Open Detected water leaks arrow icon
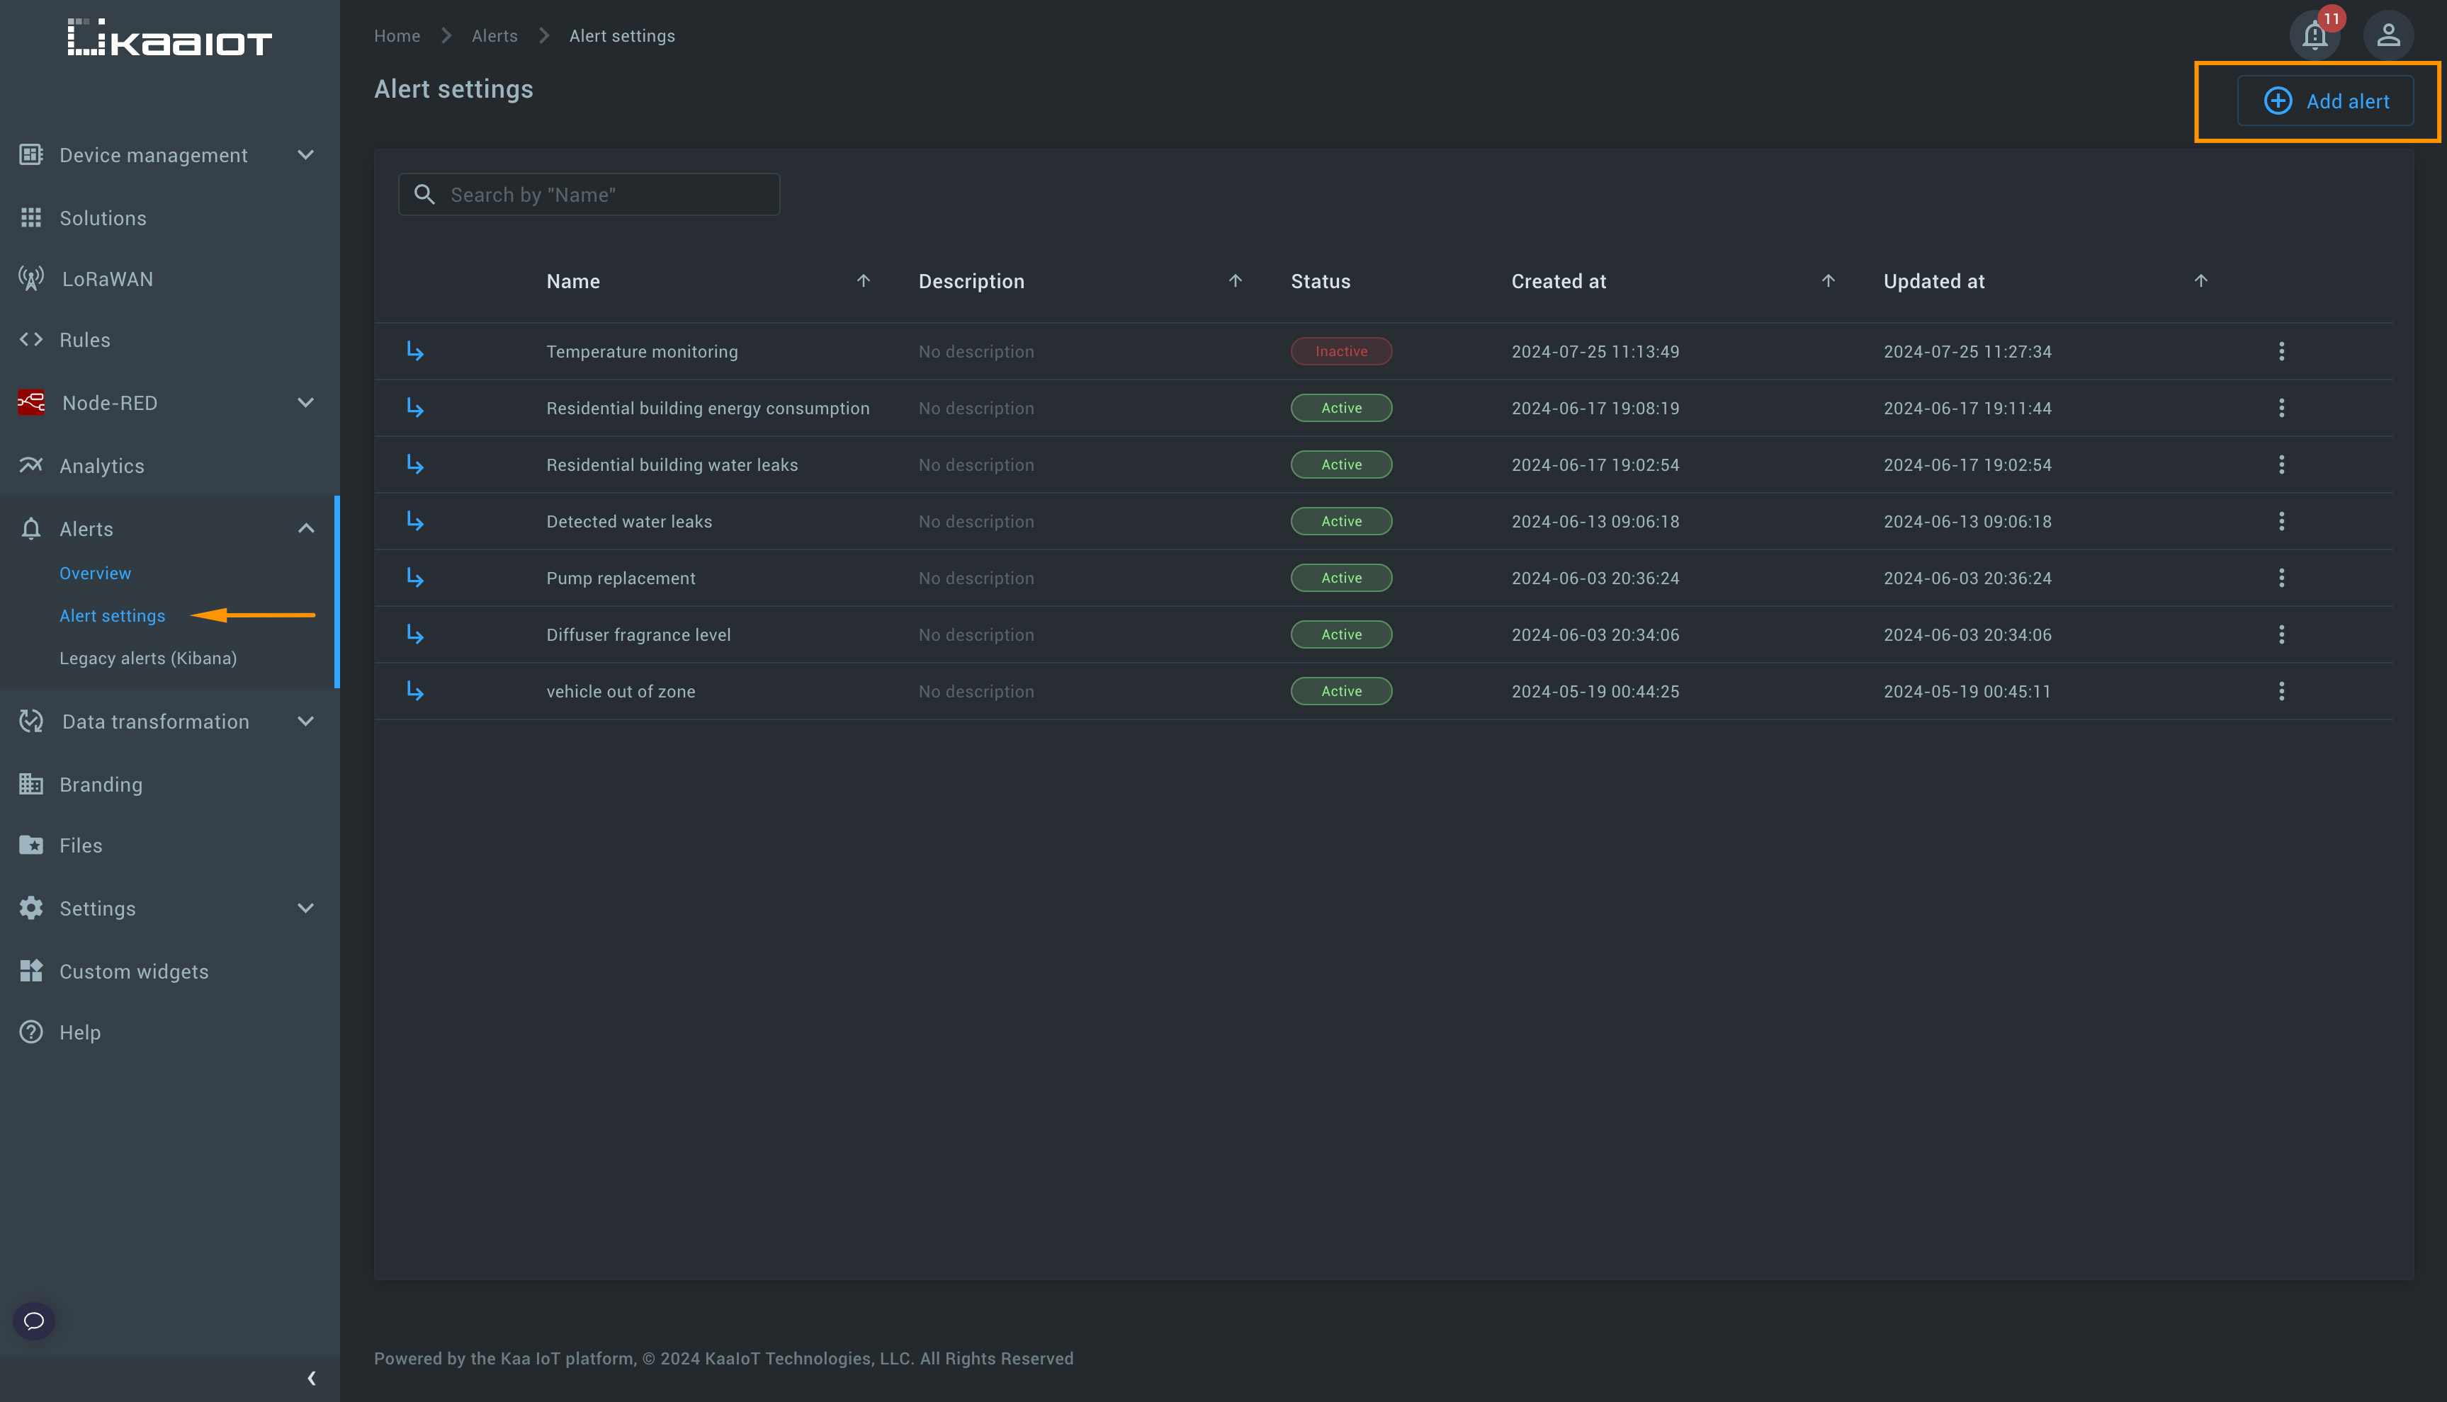This screenshot has height=1402, width=2447. pyautogui.click(x=415, y=522)
